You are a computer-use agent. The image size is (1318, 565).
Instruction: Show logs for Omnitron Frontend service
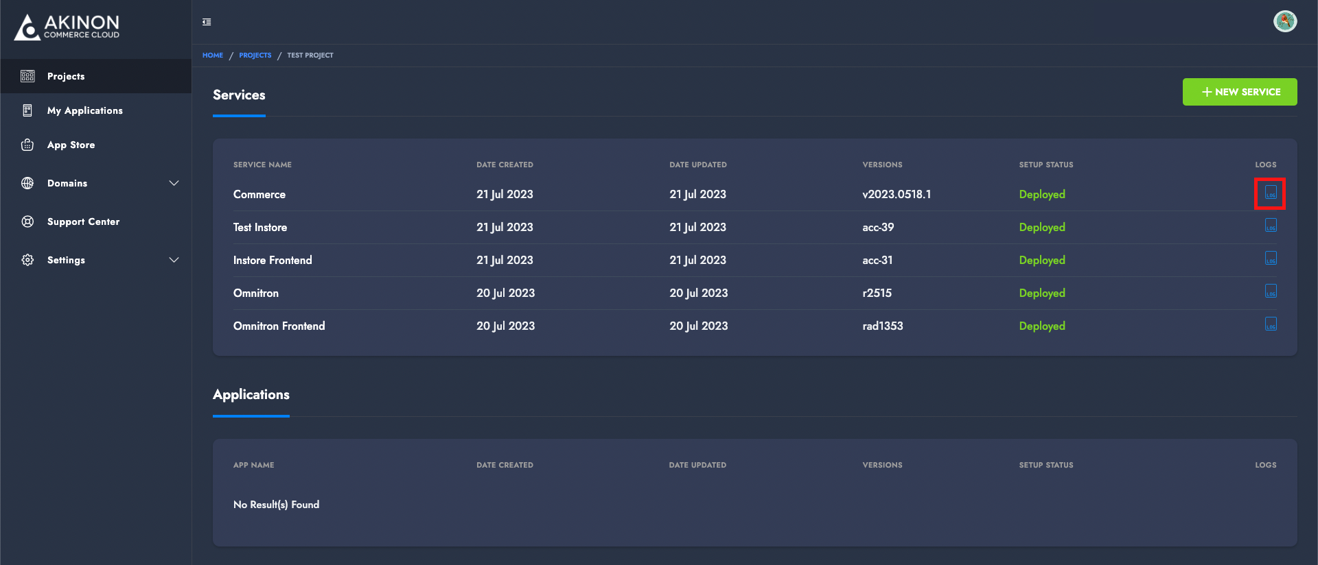[x=1271, y=324]
